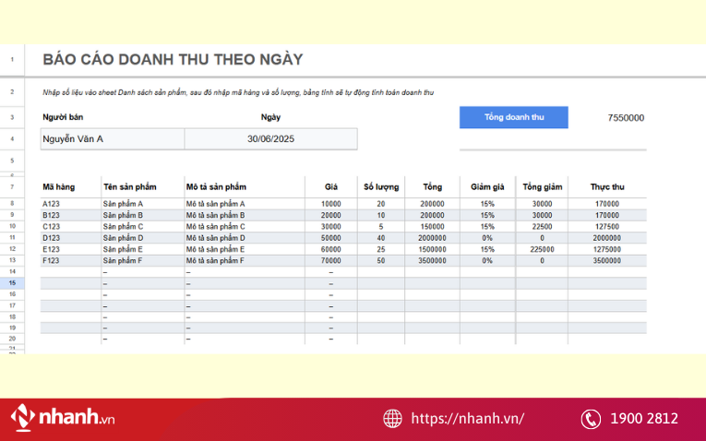Click the quantity cell 40 for D123
Screen dimensions: 706x441
coord(381,238)
